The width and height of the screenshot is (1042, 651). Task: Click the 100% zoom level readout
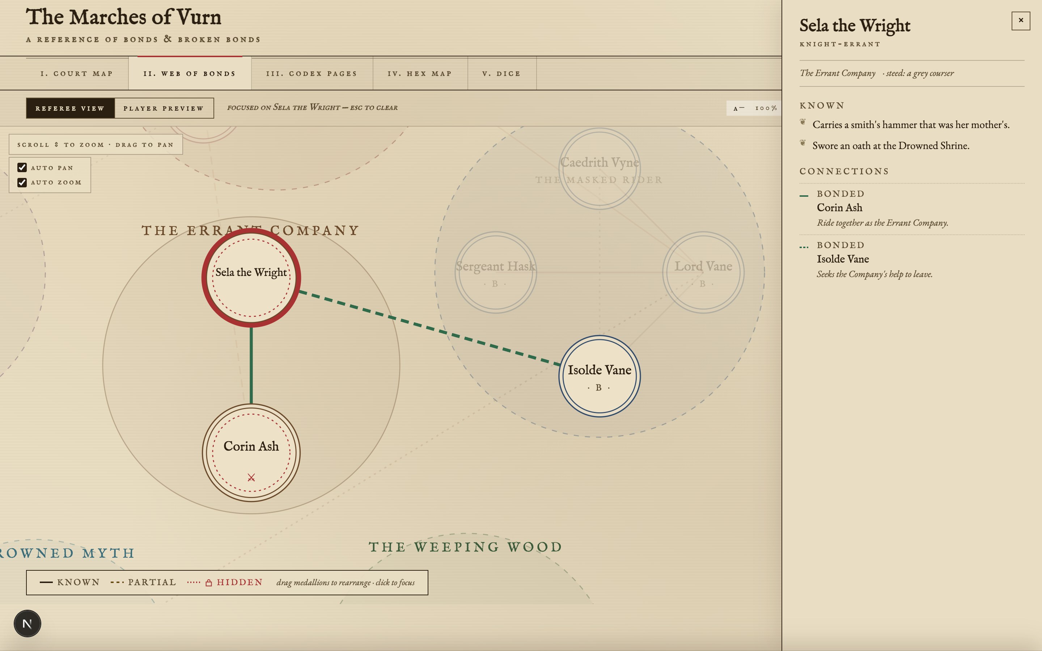(x=766, y=108)
